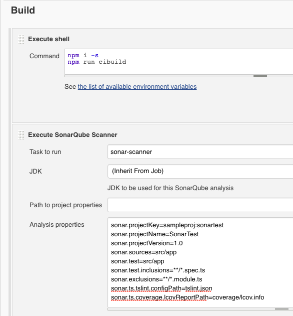Click the JDK label

click(35, 172)
